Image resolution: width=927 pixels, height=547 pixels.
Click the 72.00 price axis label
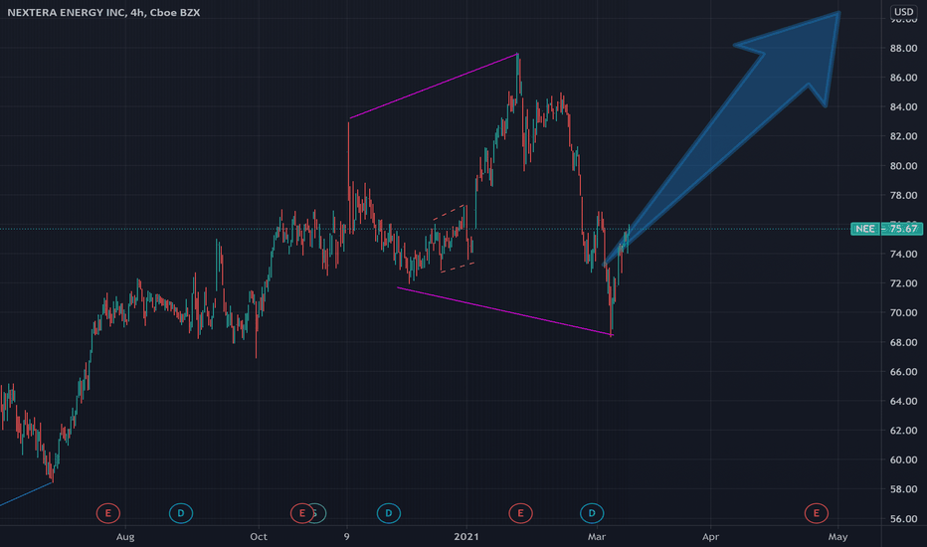(x=904, y=283)
